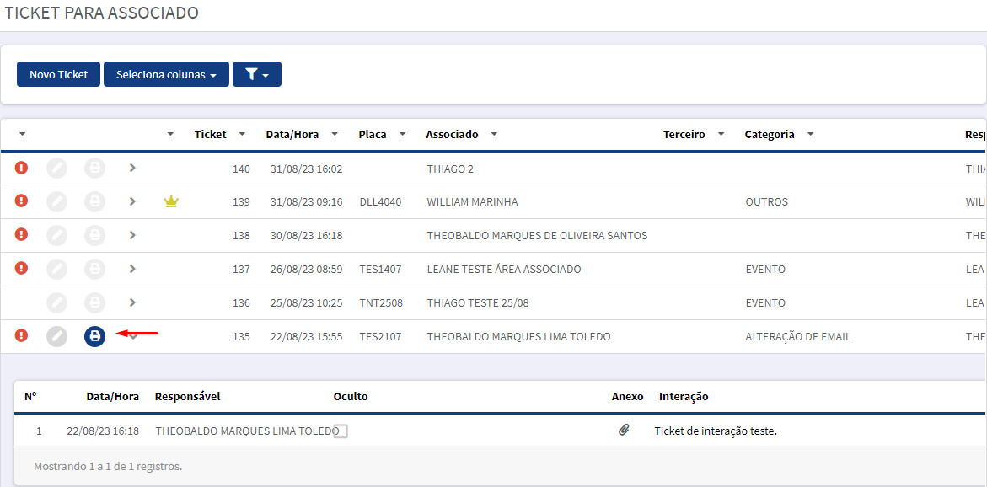Open the Seleciona colunas dropdown

tap(166, 74)
